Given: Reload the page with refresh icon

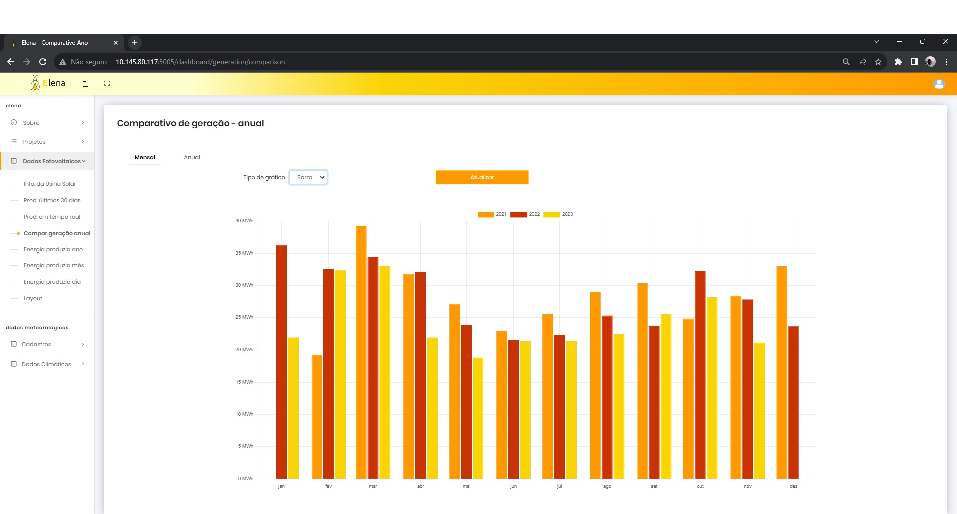Looking at the screenshot, I should point(43,62).
